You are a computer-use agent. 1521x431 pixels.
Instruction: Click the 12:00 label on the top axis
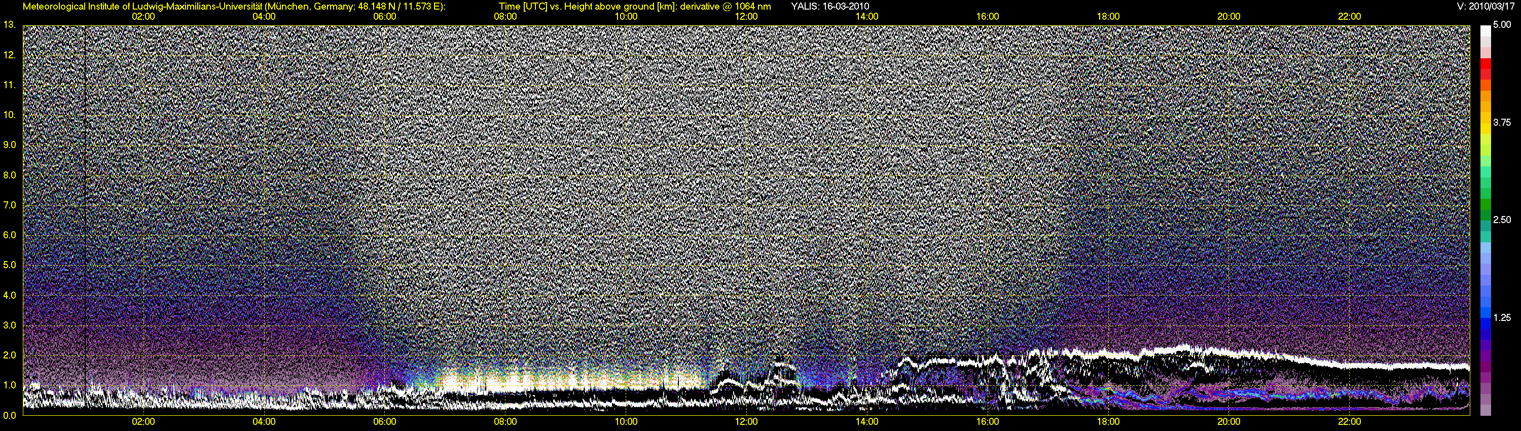coord(746,17)
